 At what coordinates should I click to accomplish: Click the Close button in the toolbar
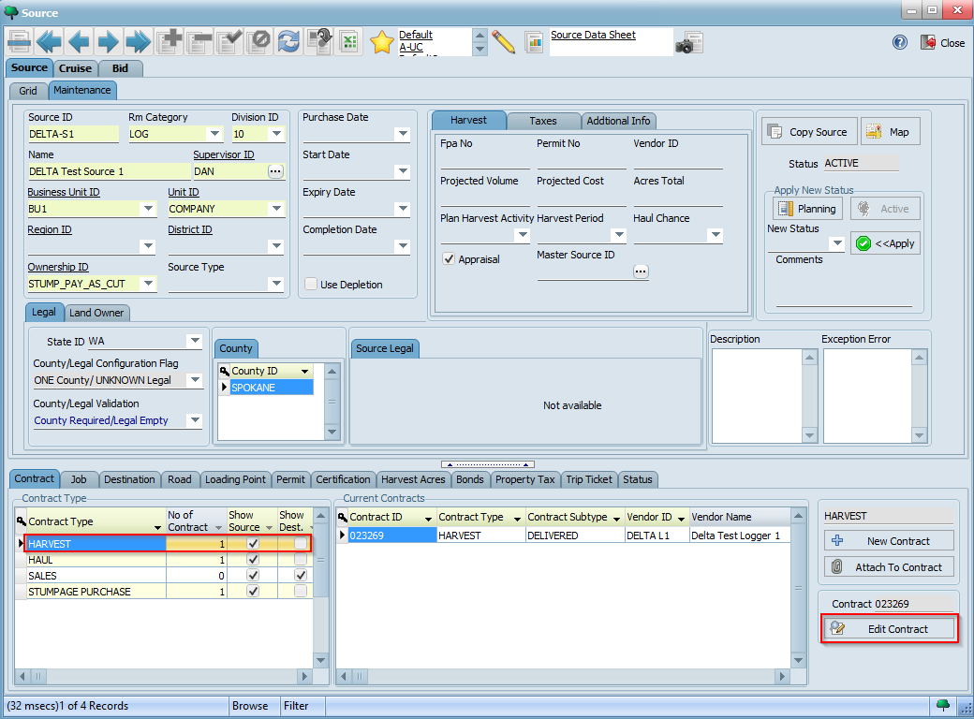click(x=943, y=42)
